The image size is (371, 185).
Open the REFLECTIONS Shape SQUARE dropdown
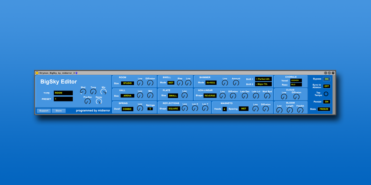[x=174, y=108]
